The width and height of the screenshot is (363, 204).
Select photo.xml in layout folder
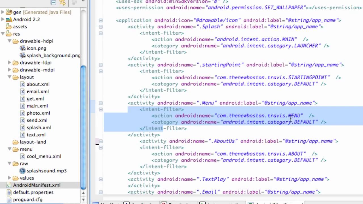click(38, 113)
